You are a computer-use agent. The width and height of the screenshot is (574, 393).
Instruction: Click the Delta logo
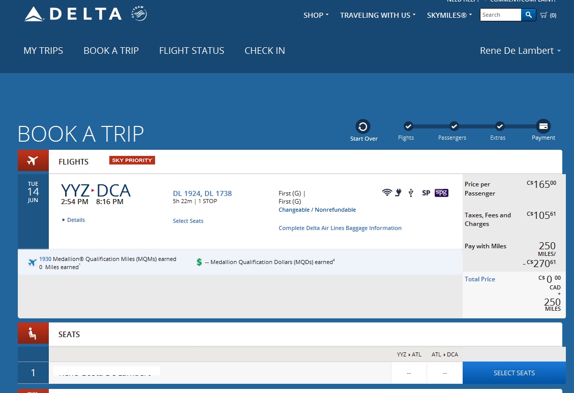tap(73, 14)
